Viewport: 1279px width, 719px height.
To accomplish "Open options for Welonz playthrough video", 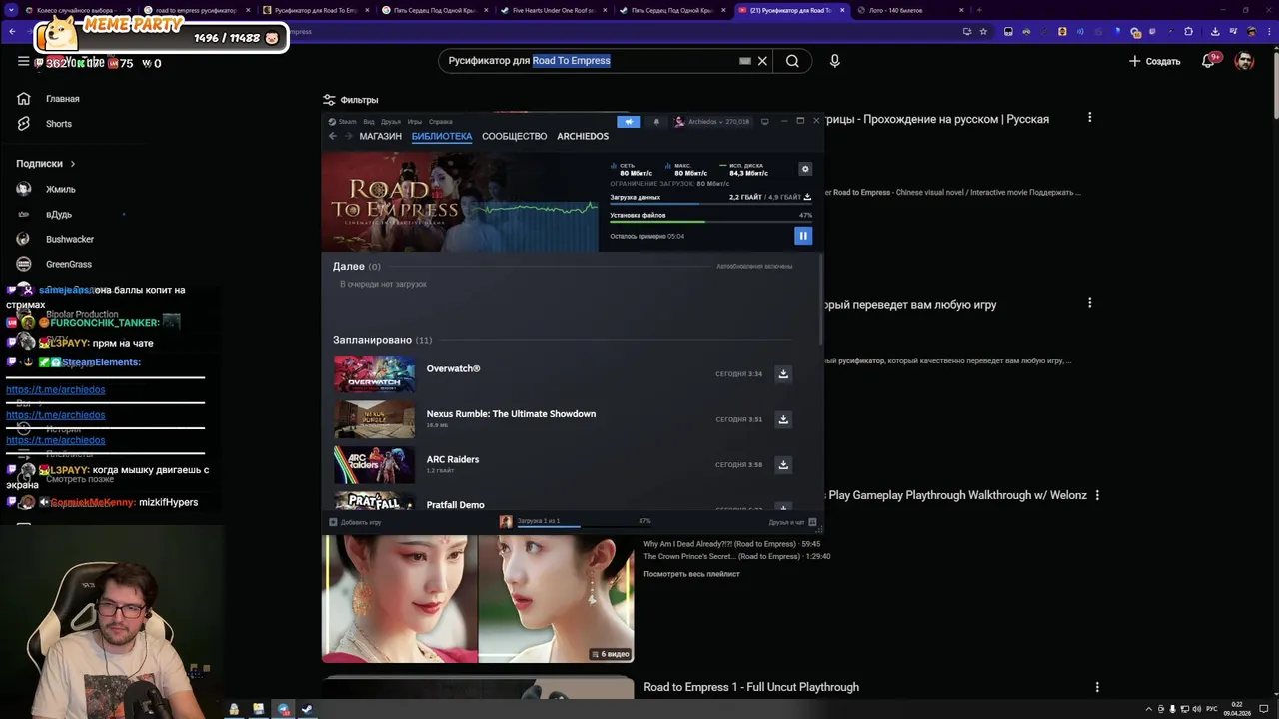I will (1097, 495).
